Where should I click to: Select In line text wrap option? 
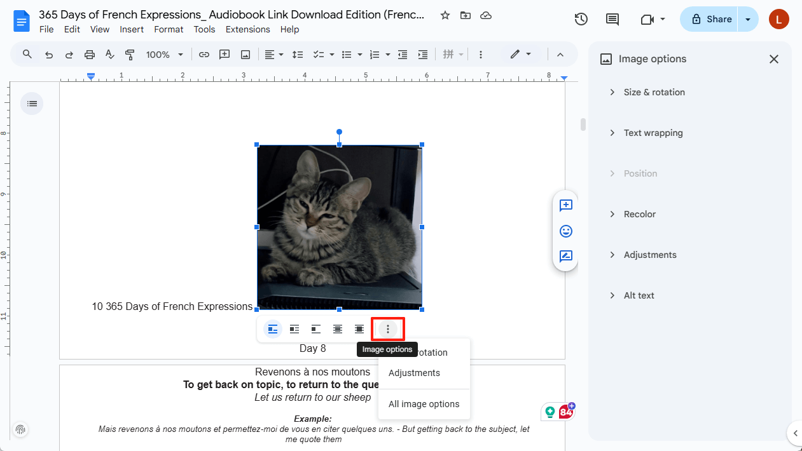tap(273, 329)
